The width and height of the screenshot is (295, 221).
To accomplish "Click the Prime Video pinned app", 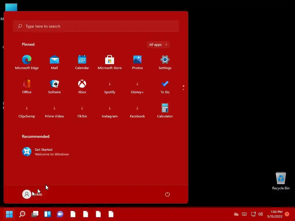I will [54, 111].
